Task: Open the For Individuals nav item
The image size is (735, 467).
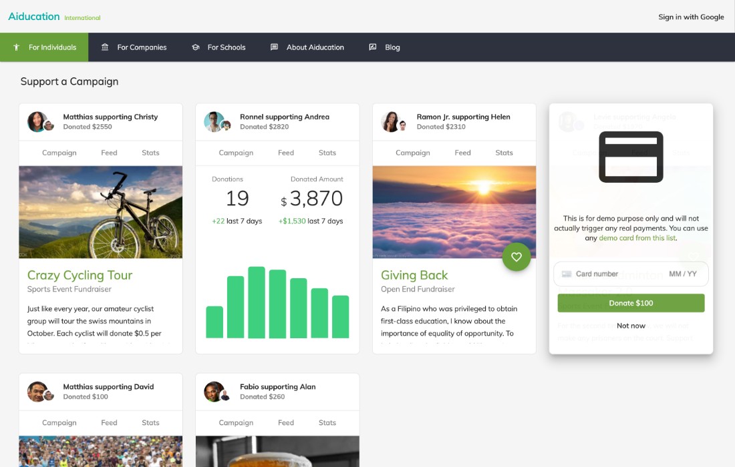Action: pos(44,47)
